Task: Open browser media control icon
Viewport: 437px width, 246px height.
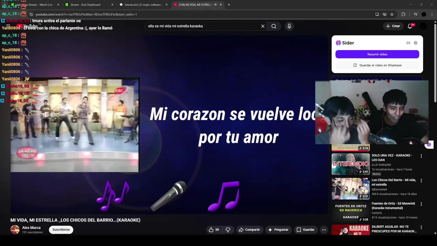Action: click(x=415, y=14)
